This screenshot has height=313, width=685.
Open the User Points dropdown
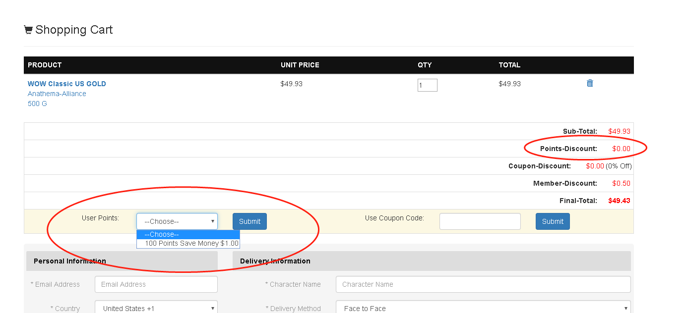(x=177, y=221)
